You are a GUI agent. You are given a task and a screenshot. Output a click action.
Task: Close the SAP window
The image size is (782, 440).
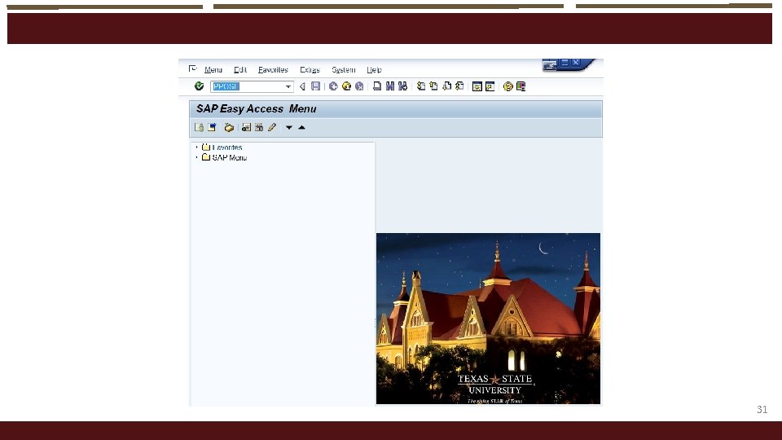tap(576, 63)
